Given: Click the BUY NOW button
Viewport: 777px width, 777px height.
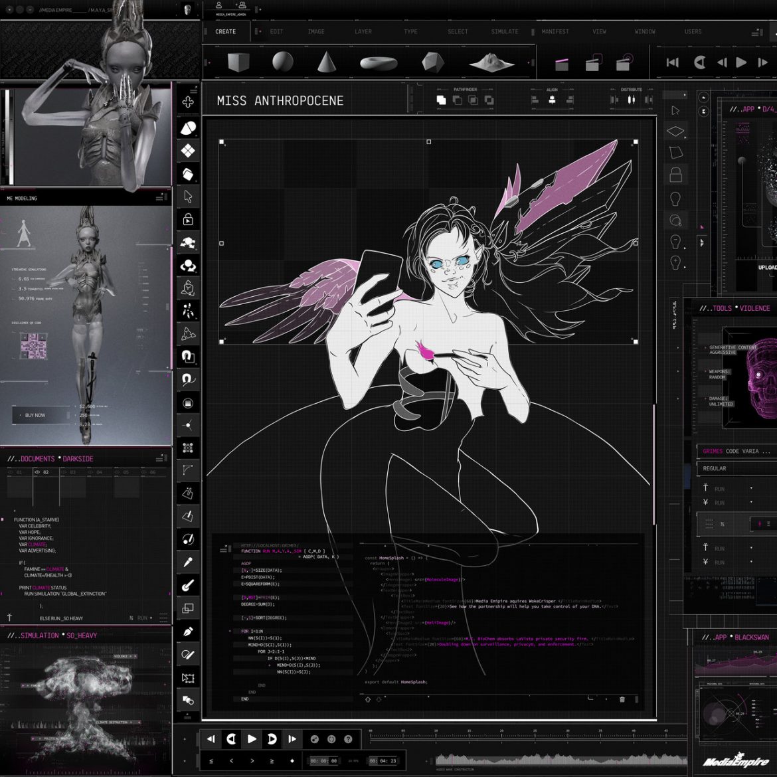Looking at the screenshot, I should point(35,415).
